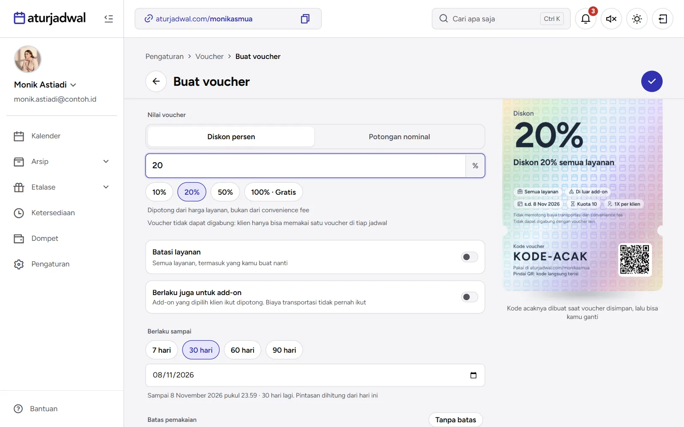Open Monik Astiadi account dropdown

45,85
